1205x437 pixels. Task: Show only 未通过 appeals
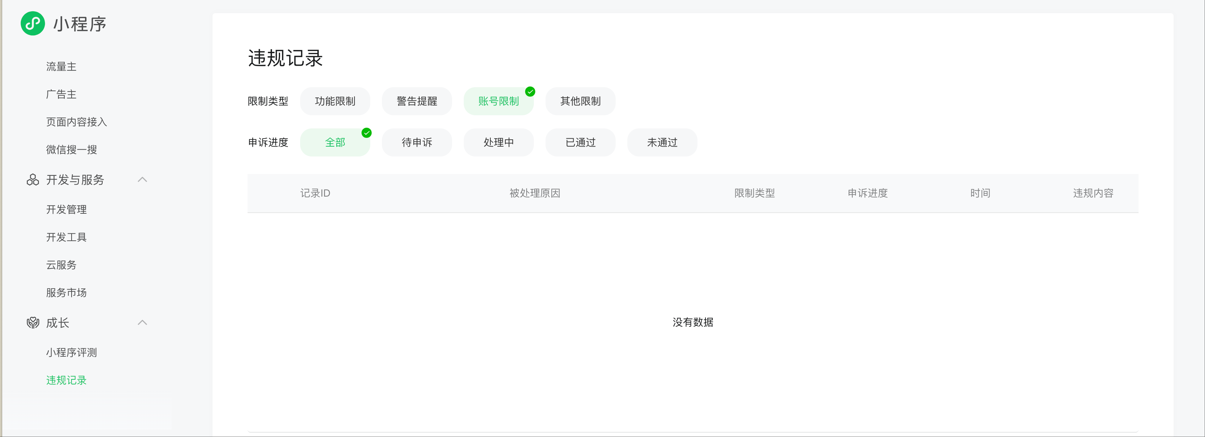(x=662, y=143)
